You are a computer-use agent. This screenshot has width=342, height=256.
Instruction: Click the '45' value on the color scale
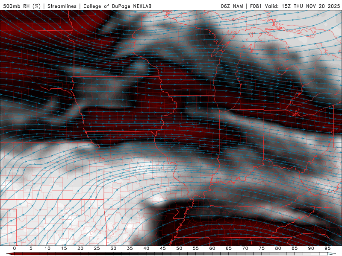point(163,248)
